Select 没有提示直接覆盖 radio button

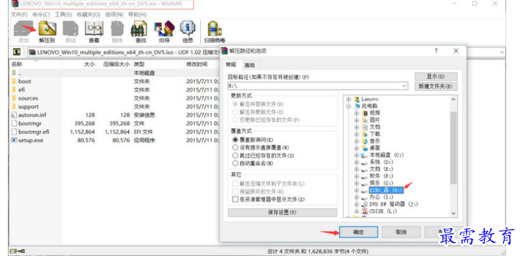pos(235,147)
